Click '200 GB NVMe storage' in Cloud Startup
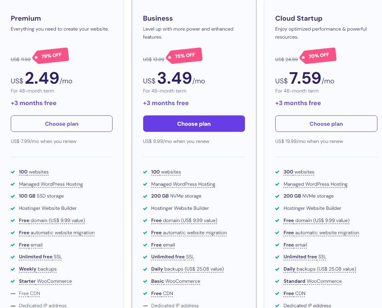 pos(309,196)
